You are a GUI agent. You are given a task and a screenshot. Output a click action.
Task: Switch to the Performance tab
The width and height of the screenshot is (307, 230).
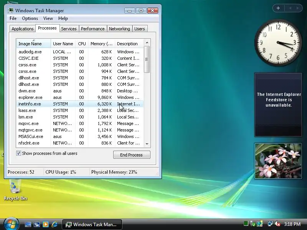(92, 29)
